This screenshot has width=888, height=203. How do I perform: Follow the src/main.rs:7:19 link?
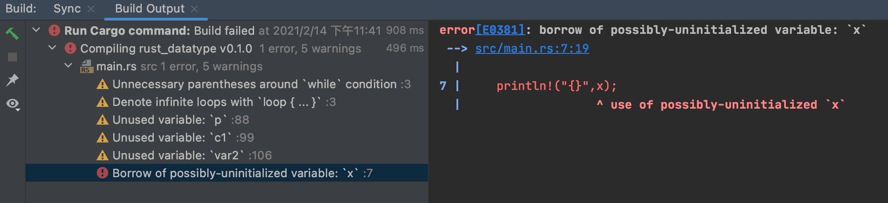pyautogui.click(x=532, y=49)
